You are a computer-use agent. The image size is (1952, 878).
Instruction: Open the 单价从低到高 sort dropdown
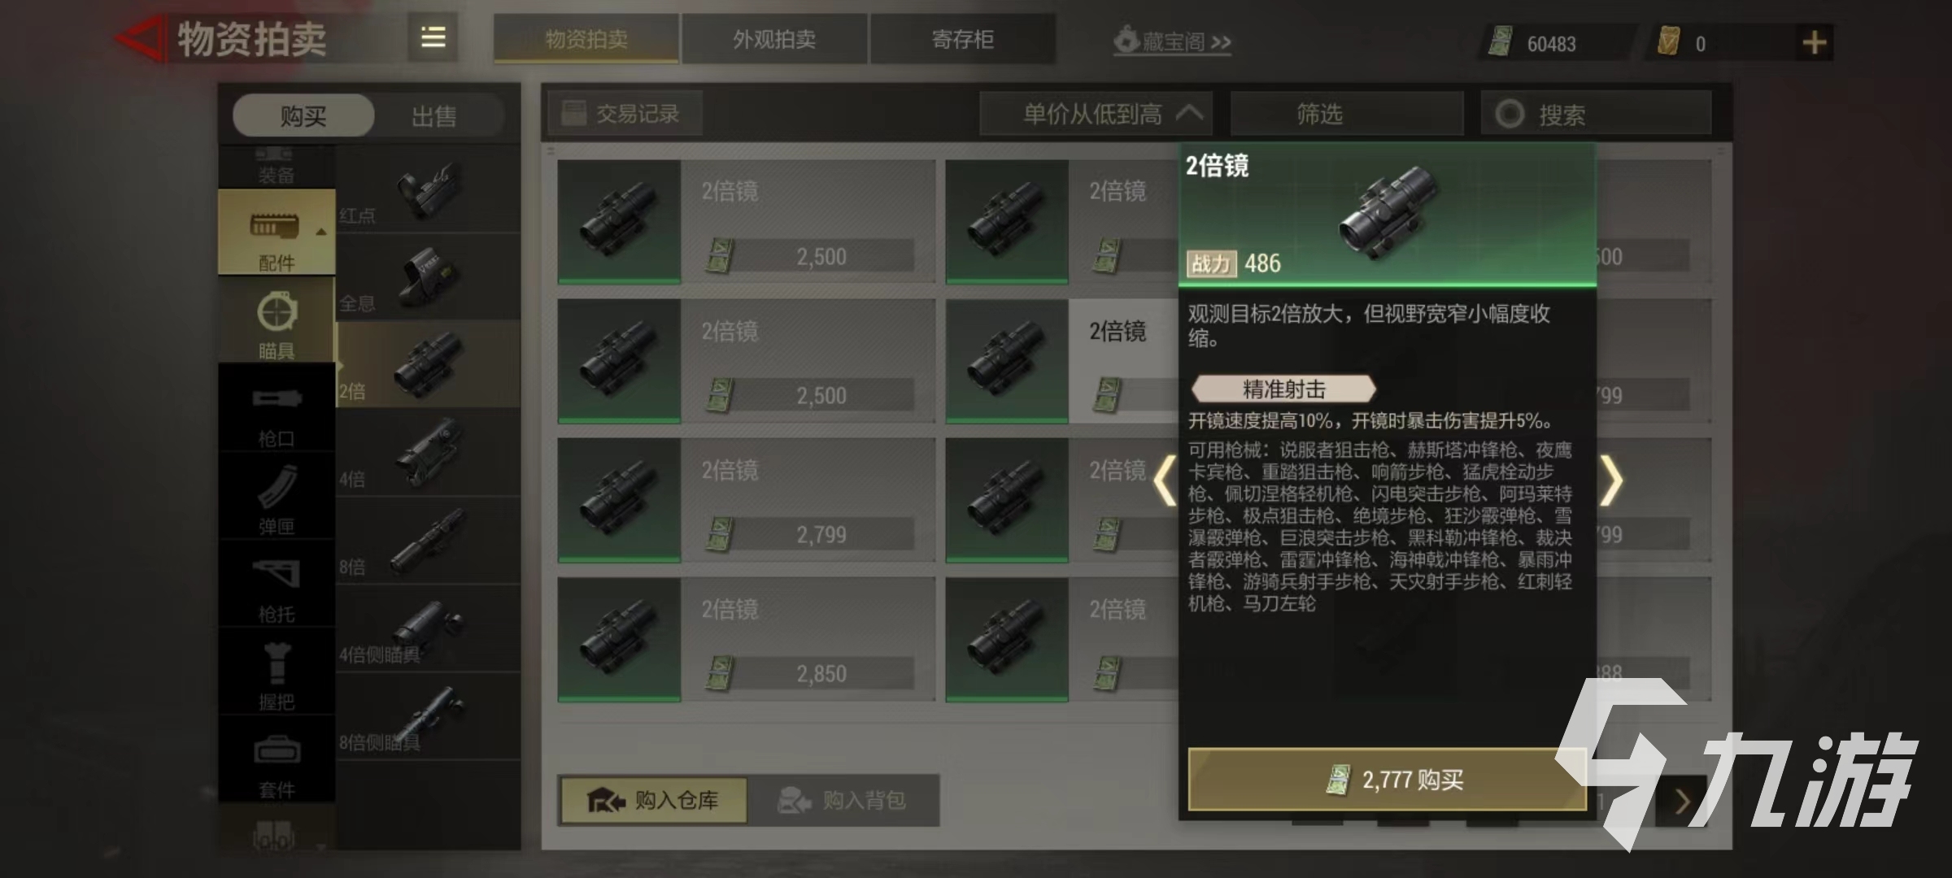click(1096, 114)
